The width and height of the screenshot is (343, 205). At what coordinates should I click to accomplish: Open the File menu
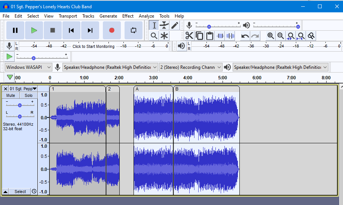tap(6, 16)
